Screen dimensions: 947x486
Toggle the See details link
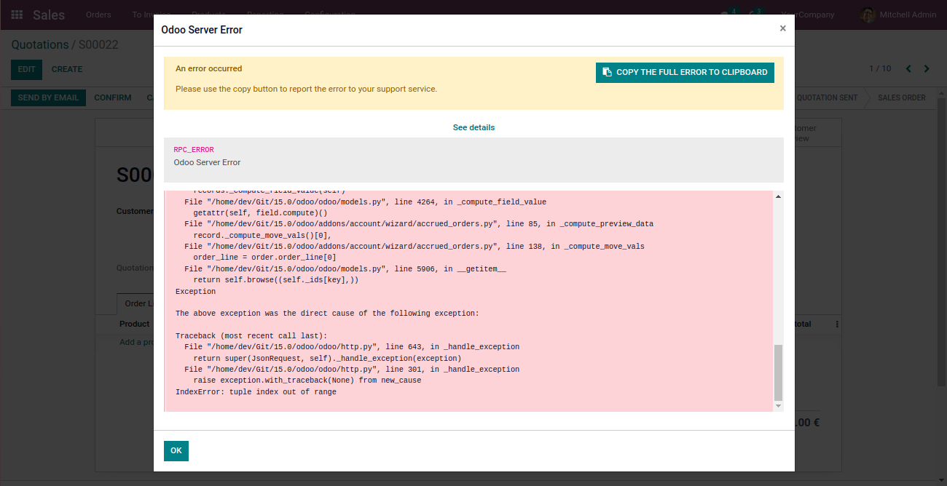pyautogui.click(x=473, y=127)
